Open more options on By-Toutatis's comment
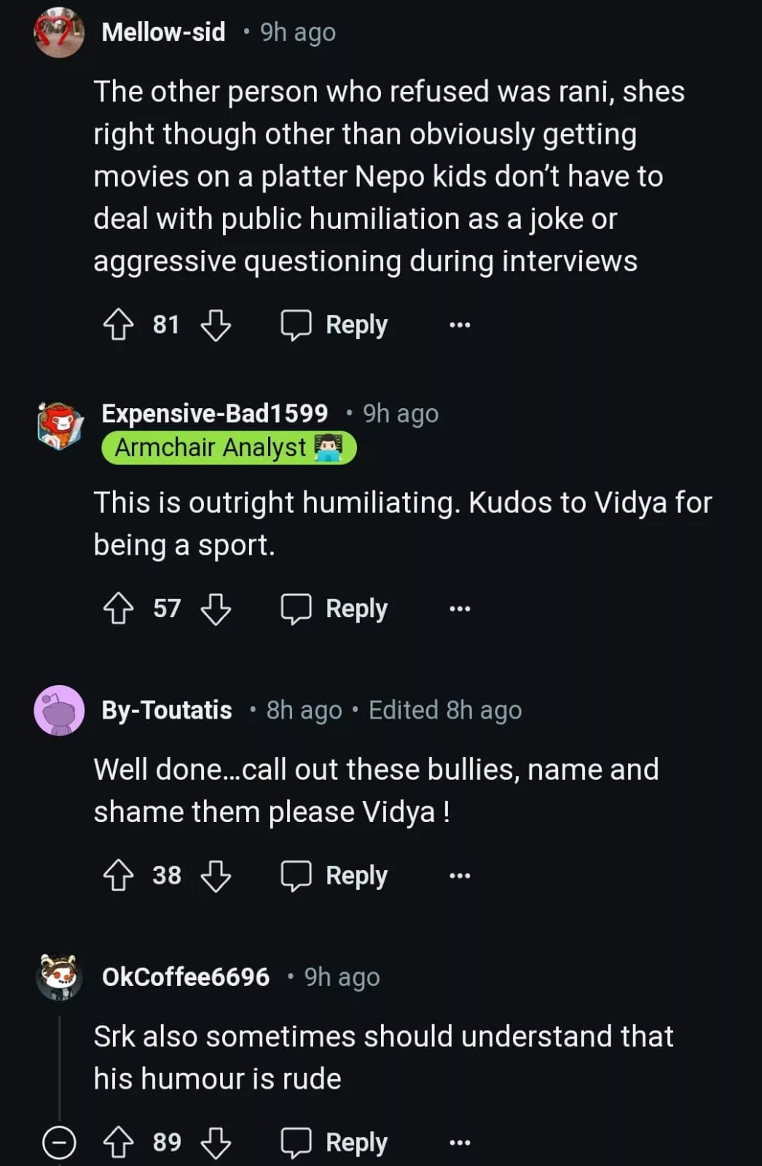Image resolution: width=762 pixels, height=1166 pixels. click(460, 875)
